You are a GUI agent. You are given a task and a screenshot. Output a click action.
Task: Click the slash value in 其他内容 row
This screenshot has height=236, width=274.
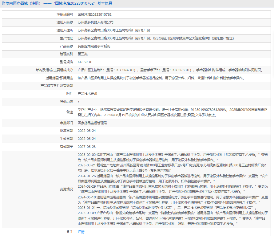78,102
